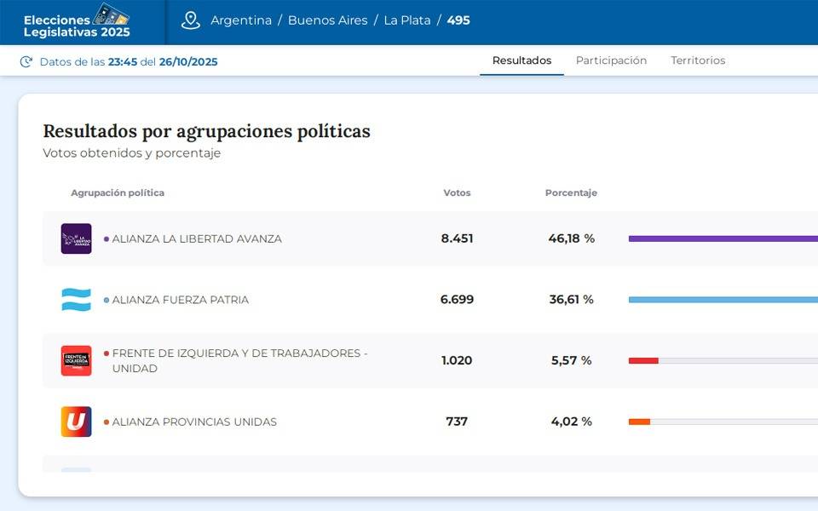Select La Plata in the breadcrumb
Screen dimensions: 818x511
click(406, 20)
